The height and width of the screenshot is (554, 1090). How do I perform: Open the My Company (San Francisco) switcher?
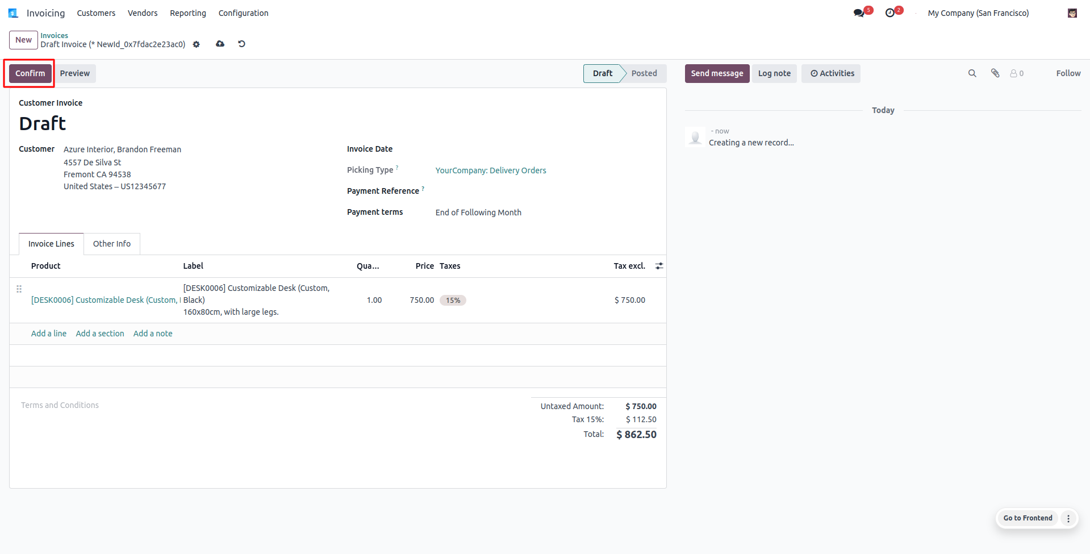(x=978, y=13)
